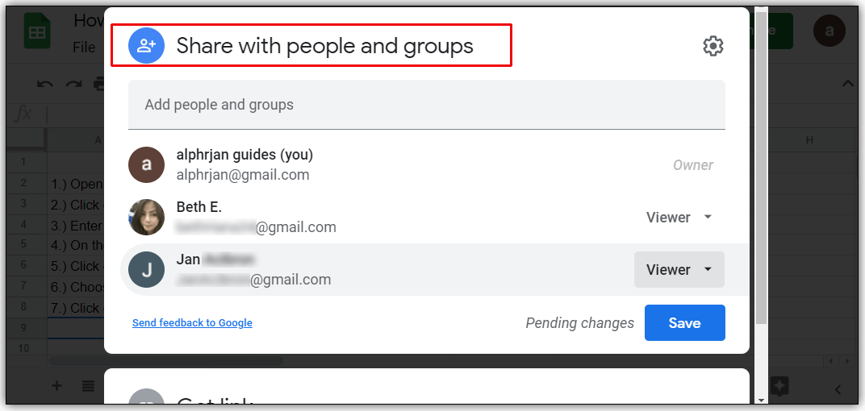Collapse toolbar with the top-right chevron
The height and width of the screenshot is (411, 865).
pos(847,84)
